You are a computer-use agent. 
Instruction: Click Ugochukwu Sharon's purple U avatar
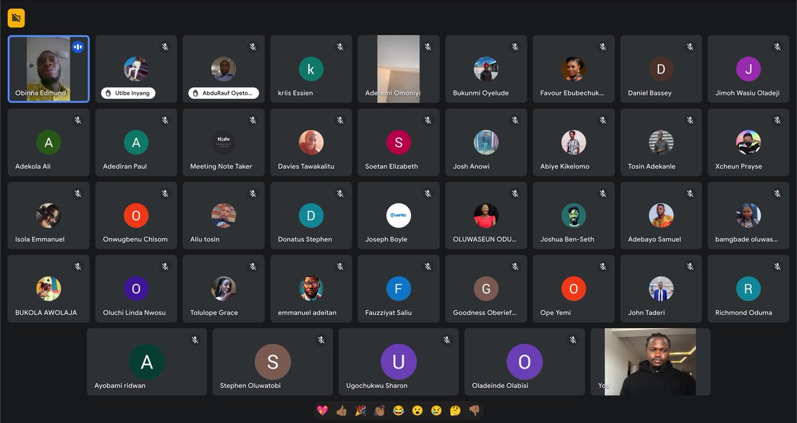pyautogui.click(x=398, y=361)
